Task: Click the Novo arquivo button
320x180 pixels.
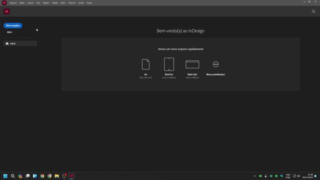Action: (x=13, y=25)
